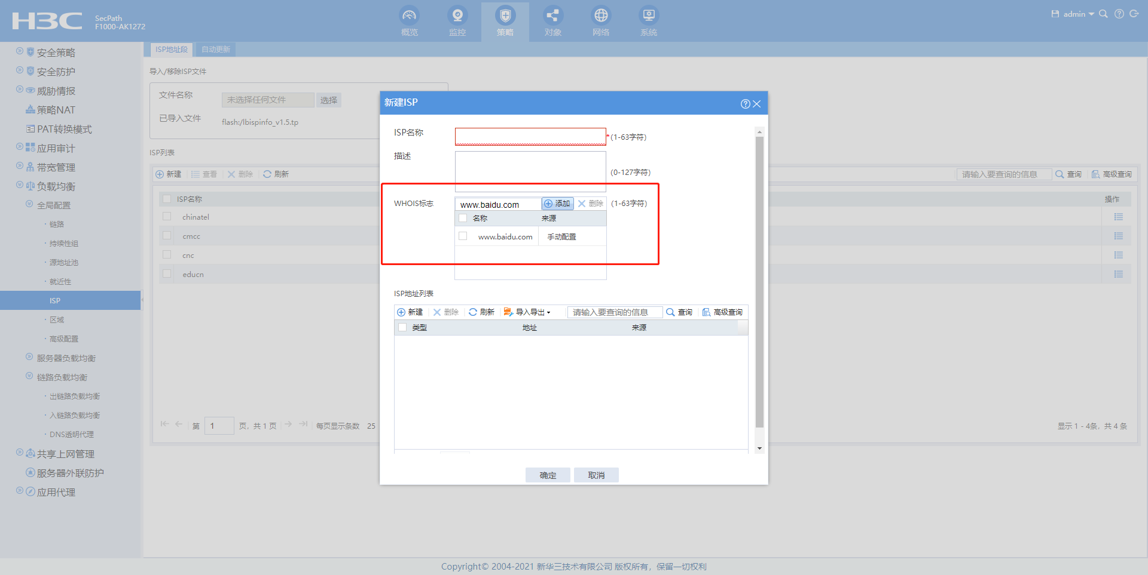Open 服务器外联防护 in the sidebar
1148x575 pixels.
(x=71, y=473)
